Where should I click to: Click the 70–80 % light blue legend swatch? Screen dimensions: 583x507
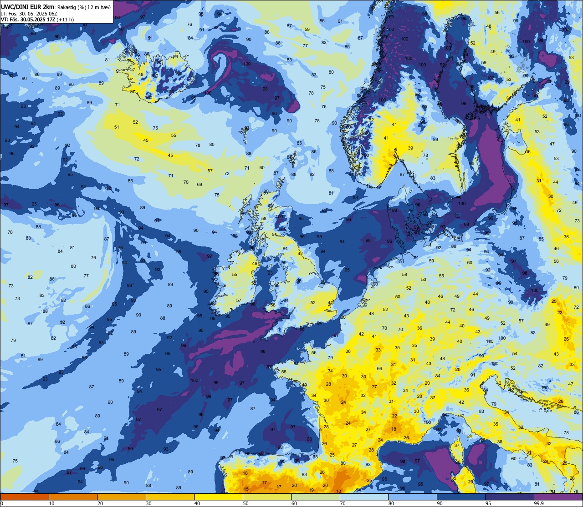pyautogui.click(x=364, y=497)
